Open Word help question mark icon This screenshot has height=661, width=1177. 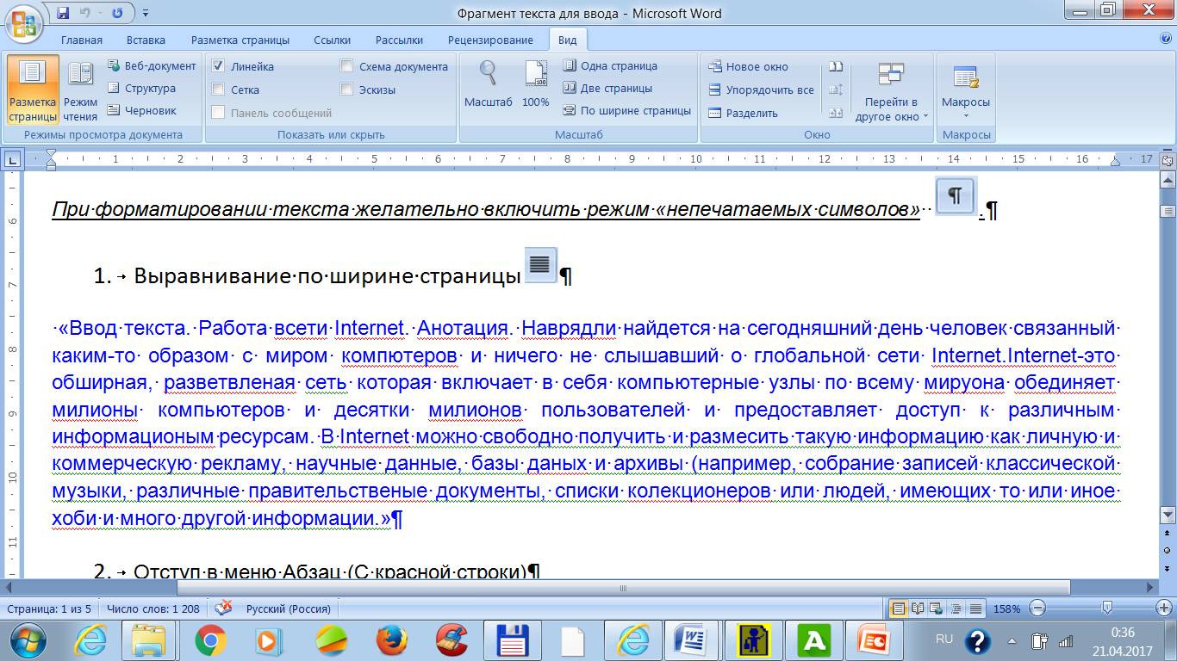point(1165,40)
